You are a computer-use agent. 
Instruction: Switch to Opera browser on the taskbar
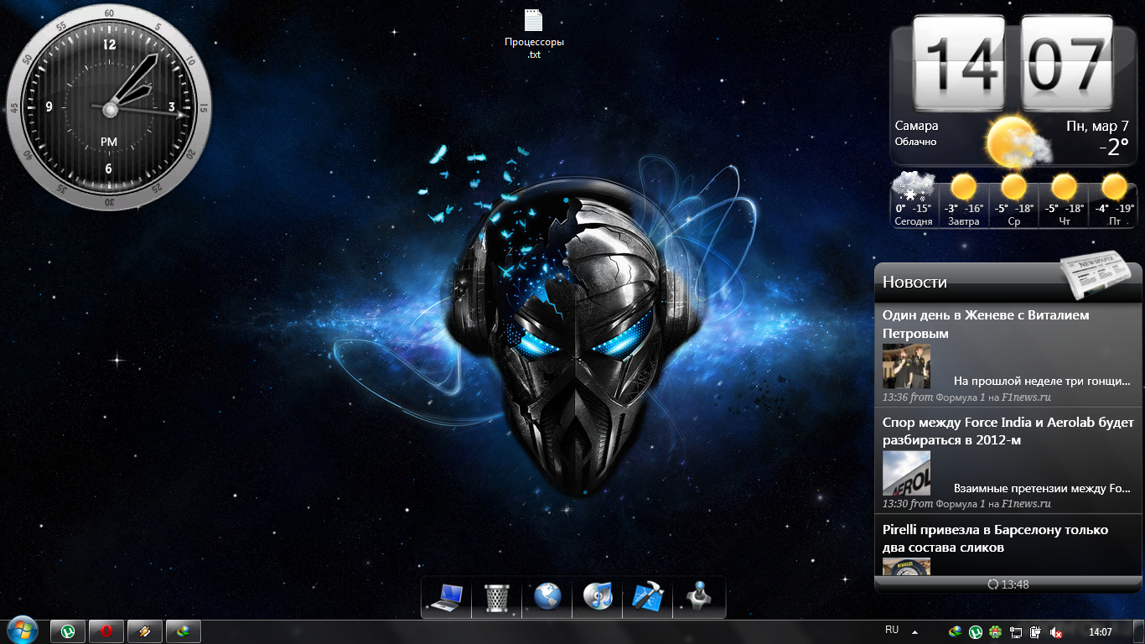pyautogui.click(x=106, y=631)
